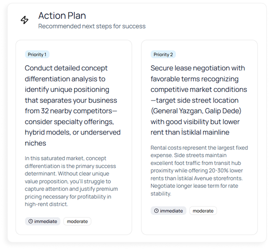
Task: Click the lightning bolt icon beside Action Plan
Action: pos(25,20)
